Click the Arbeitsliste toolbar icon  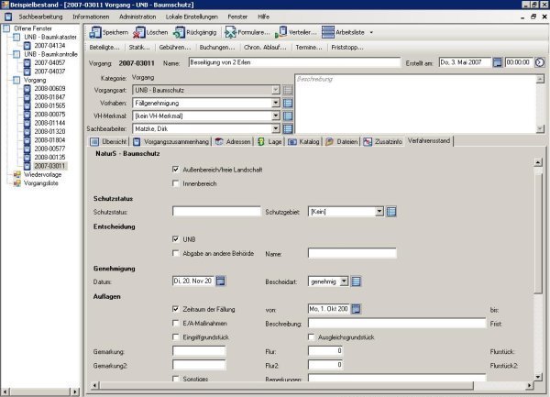point(328,32)
